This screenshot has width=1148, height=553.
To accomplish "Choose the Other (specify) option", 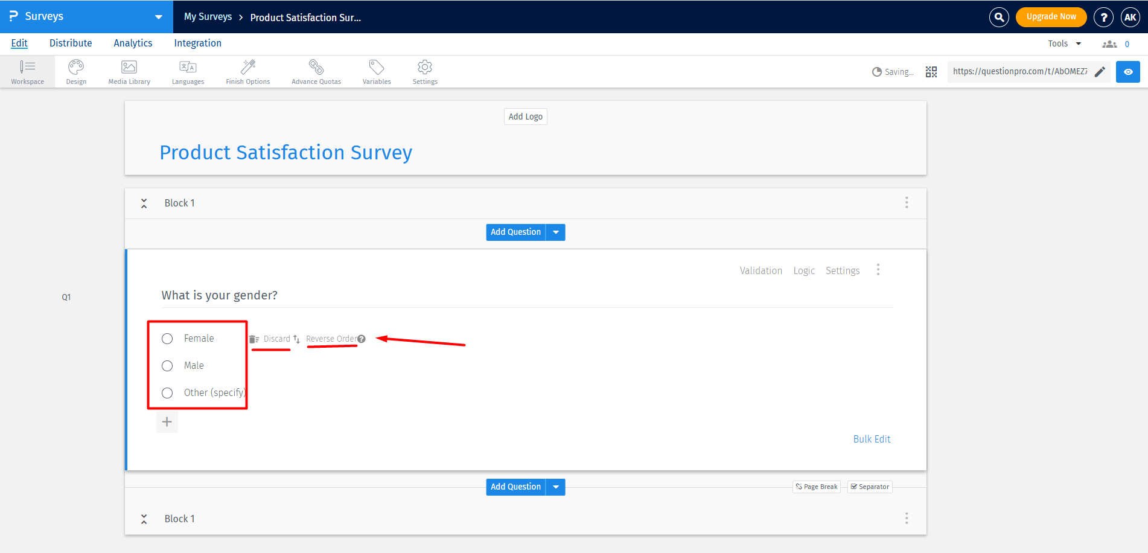I will coord(167,393).
